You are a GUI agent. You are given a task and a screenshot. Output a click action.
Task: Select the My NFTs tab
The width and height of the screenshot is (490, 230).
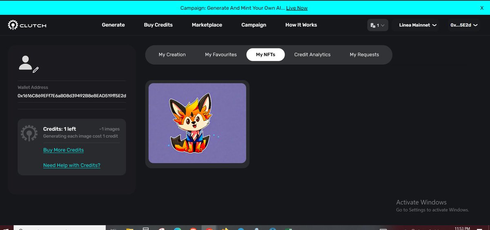[x=265, y=55]
